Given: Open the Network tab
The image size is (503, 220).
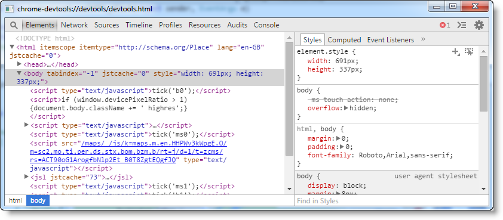Looking at the screenshot, I should point(74,25).
